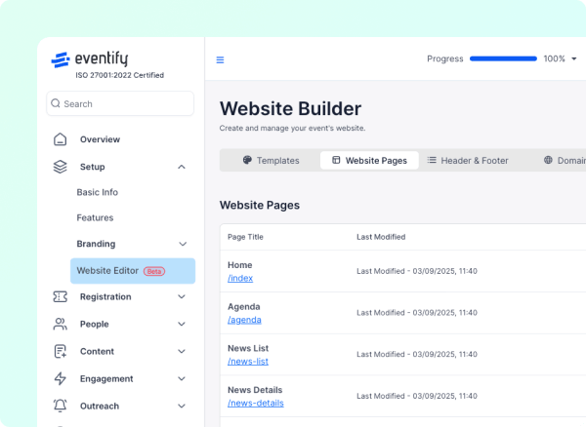Image resolution: width=586 pixels, height=427 pixels.
Task: Expand the Registration section chevron
Action: pyautogui.click(x=182, y=296)
